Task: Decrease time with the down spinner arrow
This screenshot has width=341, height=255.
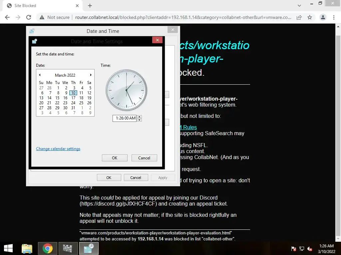Action: pyautogui.click(x=140, y=120)
